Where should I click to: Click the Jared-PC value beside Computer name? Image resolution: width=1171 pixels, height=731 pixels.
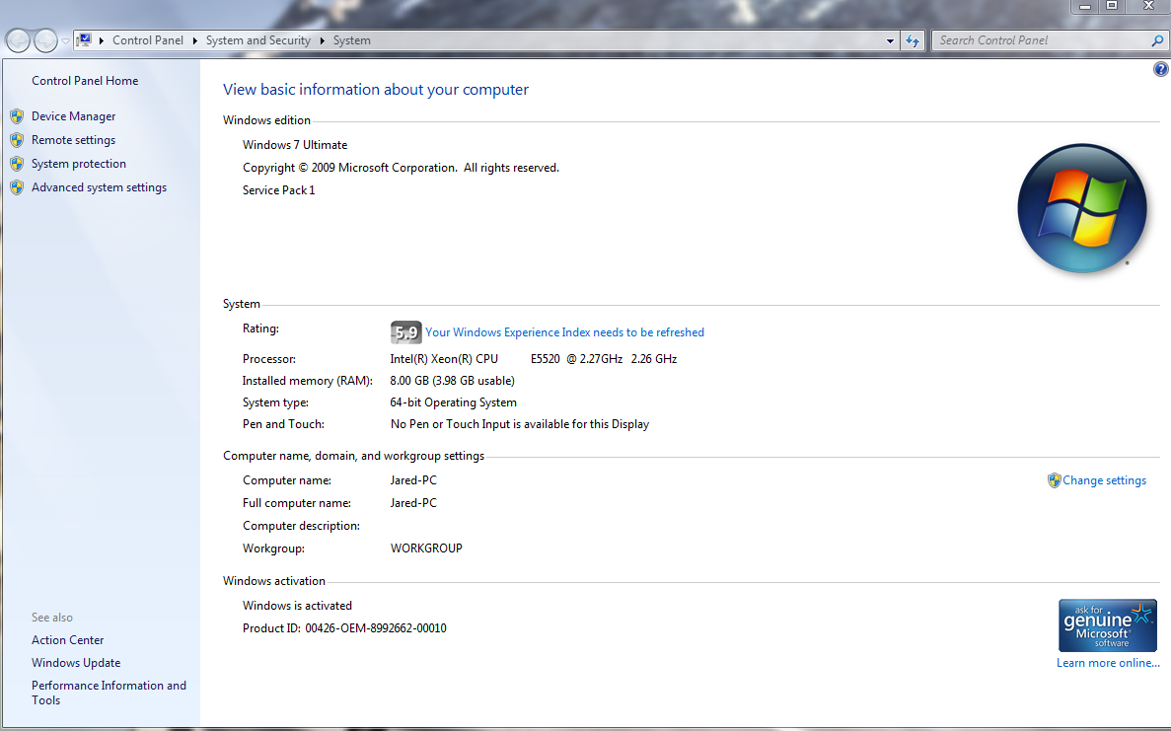pyautogui.click(x=413, y=480)
